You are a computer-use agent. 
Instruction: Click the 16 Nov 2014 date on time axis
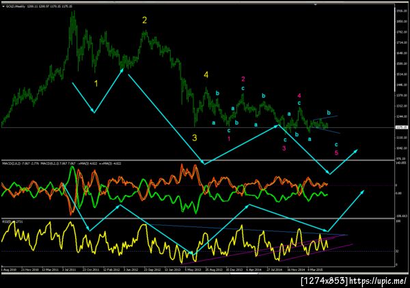tap(296, 270)
